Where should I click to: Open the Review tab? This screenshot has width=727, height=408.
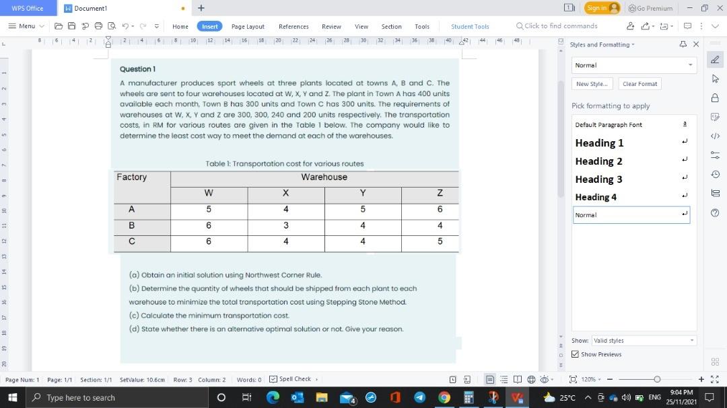(331, 26)
